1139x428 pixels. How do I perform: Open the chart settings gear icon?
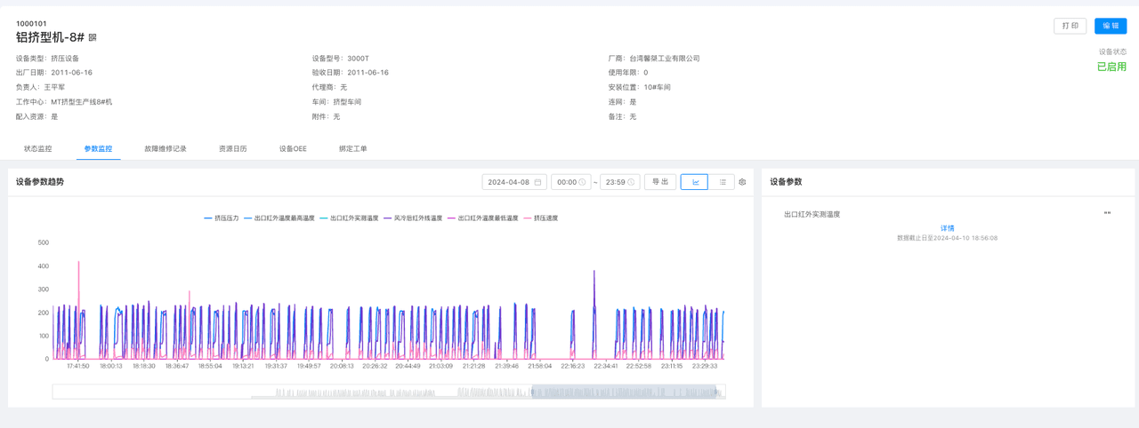(742, 182)
